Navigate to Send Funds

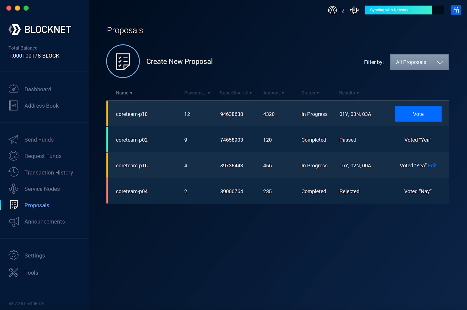click(x=39, y=140)
